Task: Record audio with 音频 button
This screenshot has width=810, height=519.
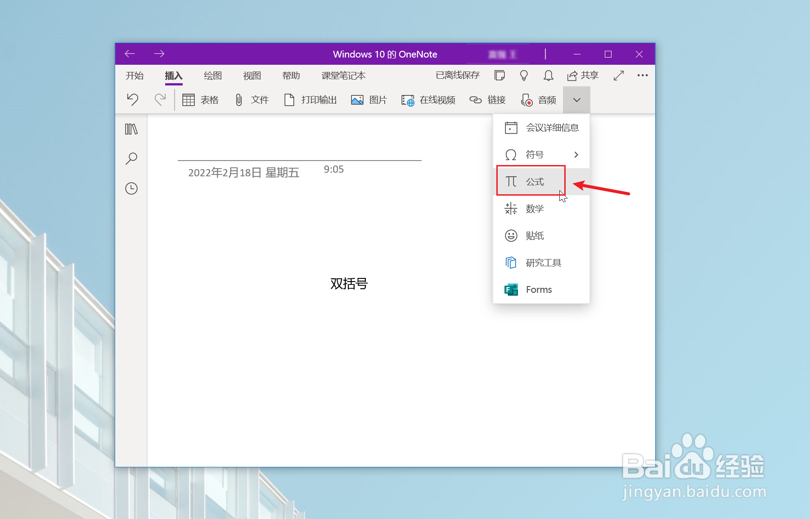Action: (x=539, y=100)
